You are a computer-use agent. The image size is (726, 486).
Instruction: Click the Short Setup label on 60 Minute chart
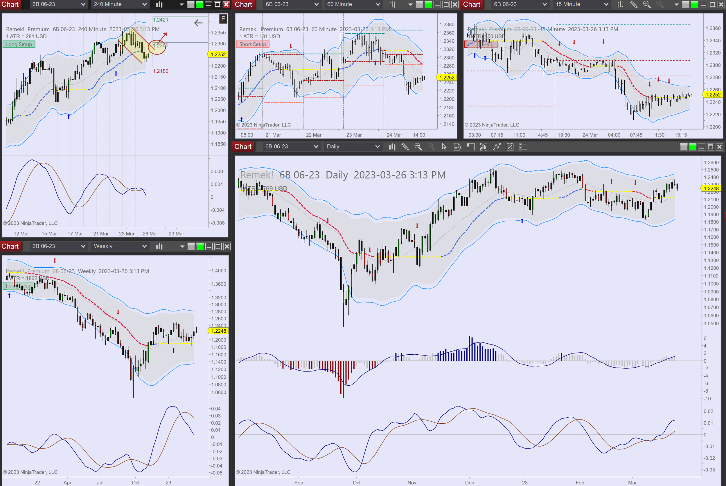[252, 44]
